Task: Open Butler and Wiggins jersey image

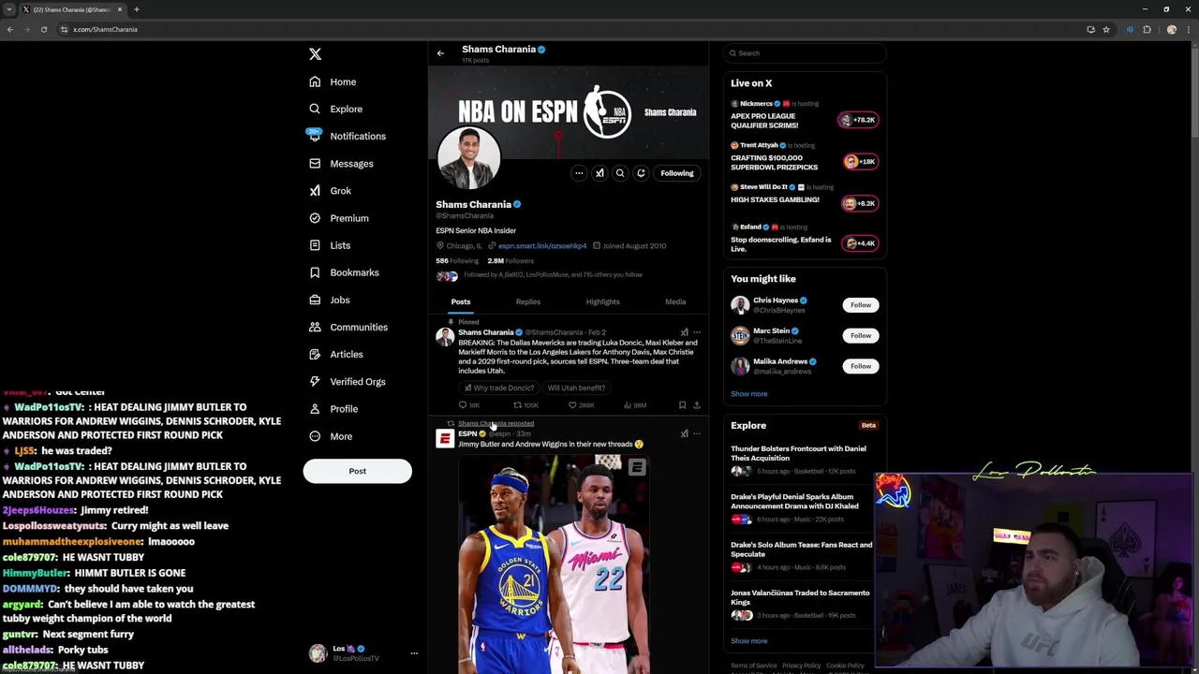Action: (555, 564)
